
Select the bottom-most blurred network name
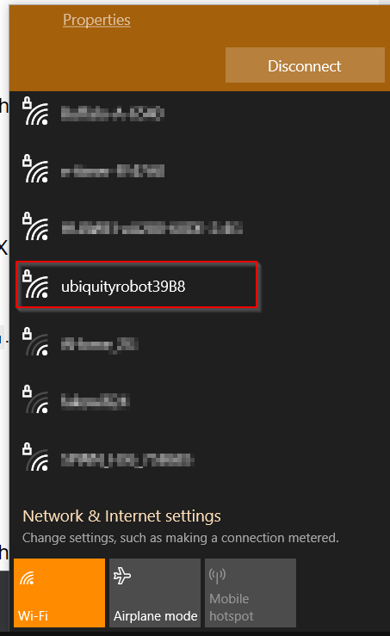pos(127,460)
